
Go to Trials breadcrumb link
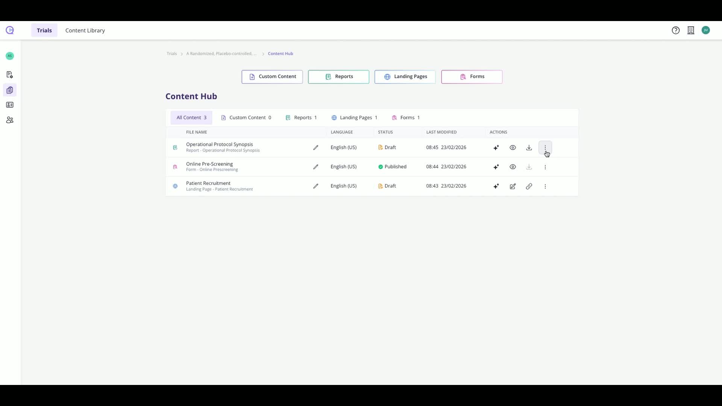[171, 54]
